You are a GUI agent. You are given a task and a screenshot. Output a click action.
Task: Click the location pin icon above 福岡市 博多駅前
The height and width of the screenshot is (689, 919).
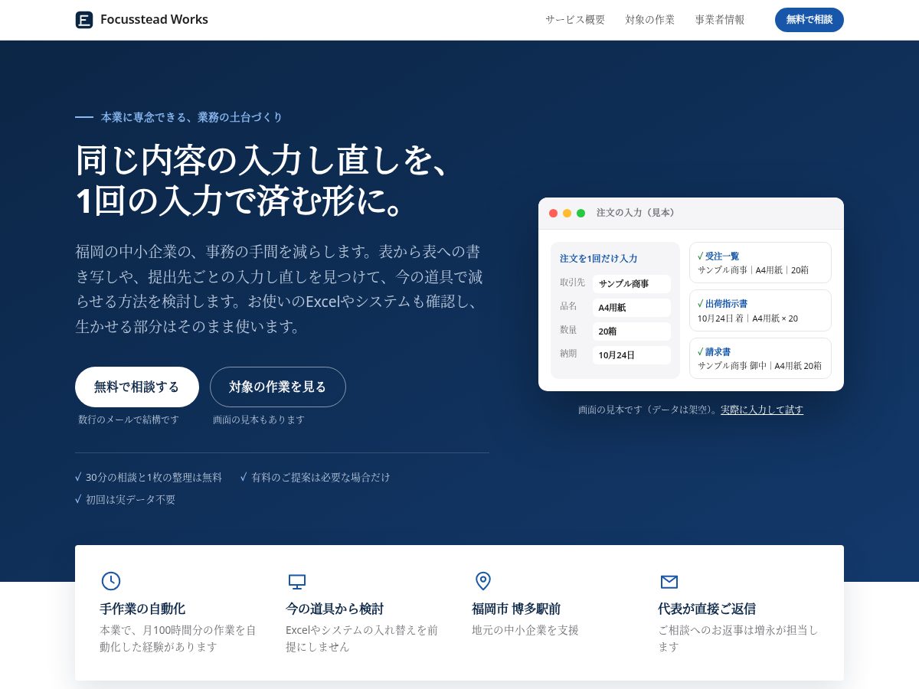click(483, 581)
